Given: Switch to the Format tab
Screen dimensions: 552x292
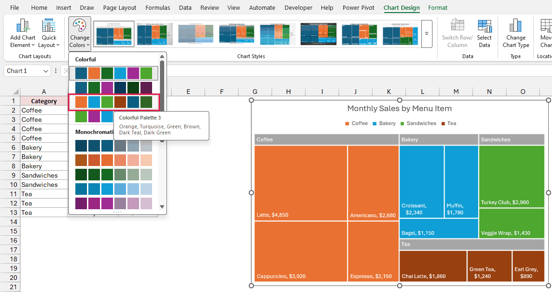Looking at the screenshot, I should pyautogui.click(x=438, y=7).
